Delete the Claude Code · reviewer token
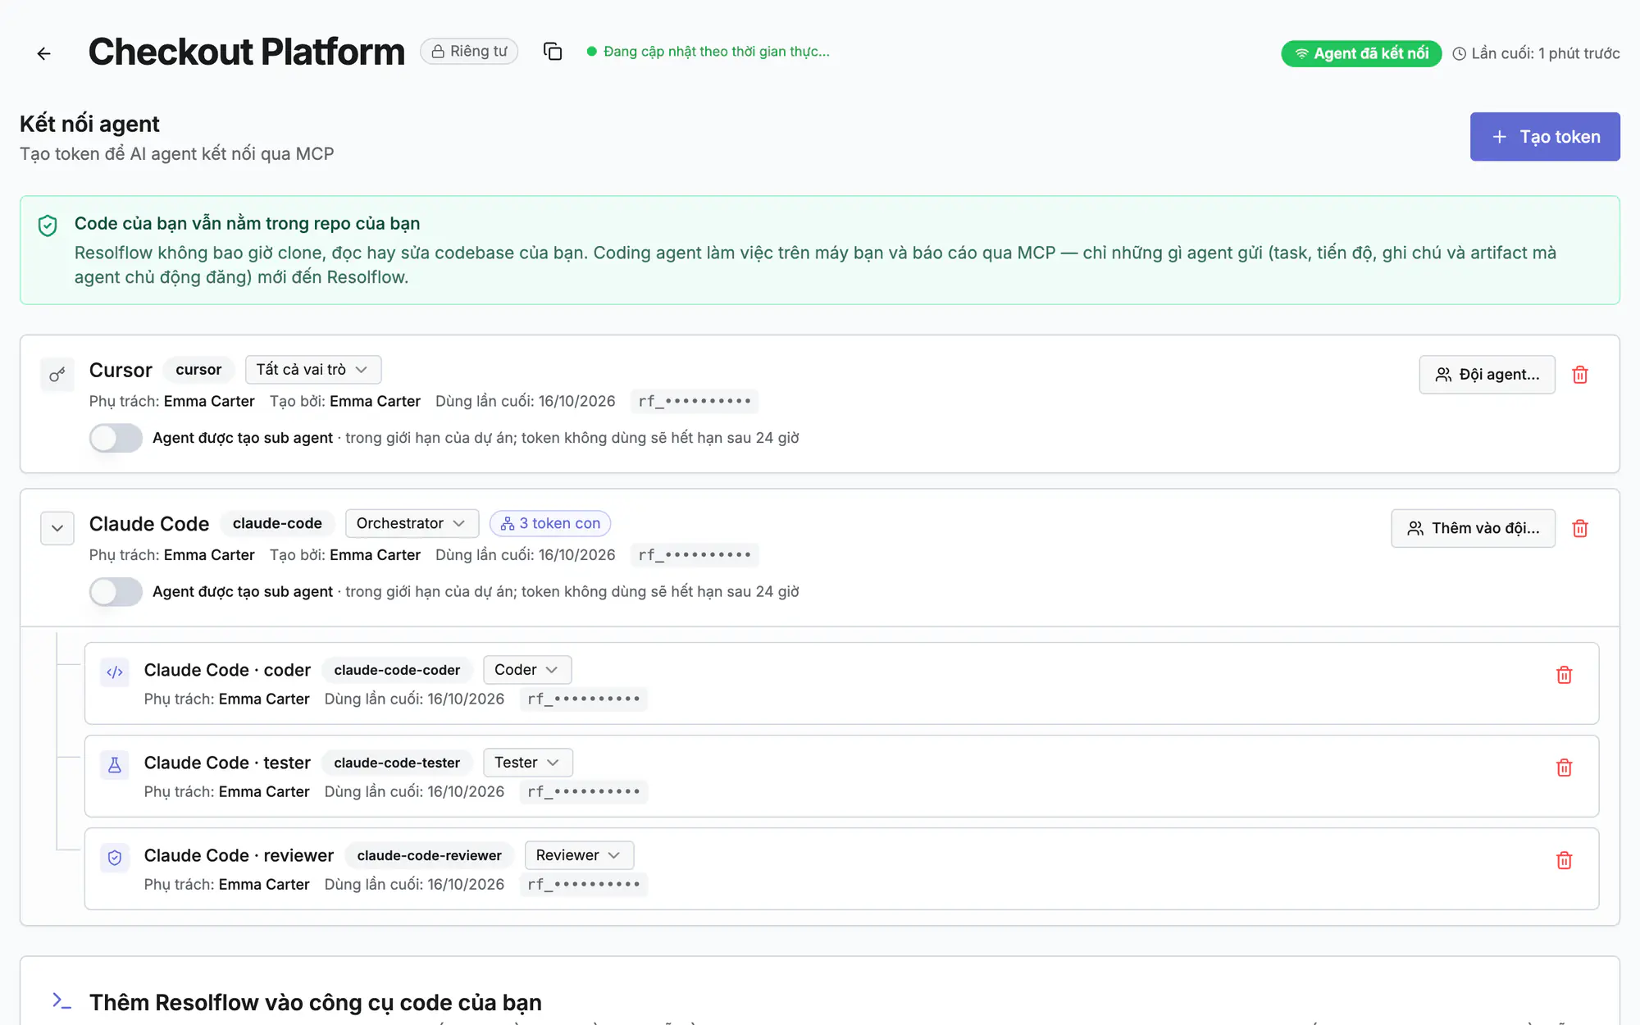The width and height of the screenshot is (1640, 1025). coord(1565,860)
